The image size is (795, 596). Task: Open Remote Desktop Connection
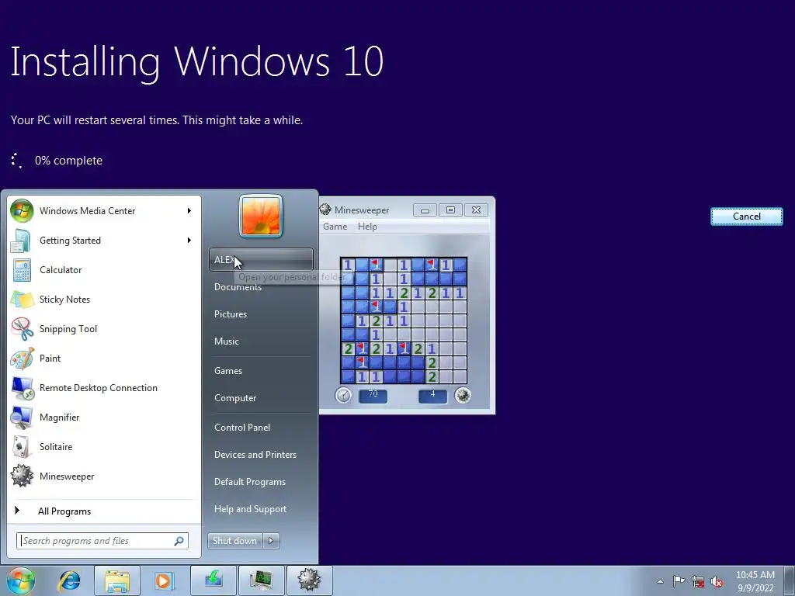[x=104, y=388]
